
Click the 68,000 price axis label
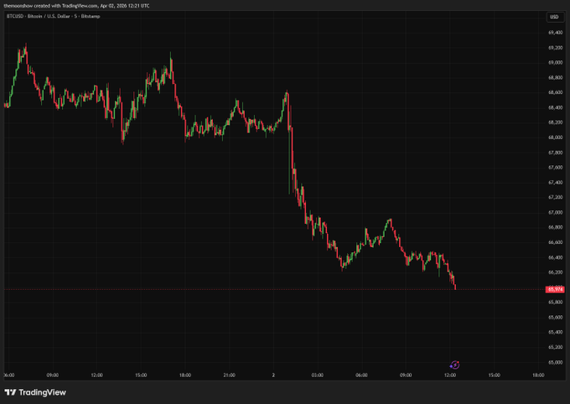click(x=555, y=137)
